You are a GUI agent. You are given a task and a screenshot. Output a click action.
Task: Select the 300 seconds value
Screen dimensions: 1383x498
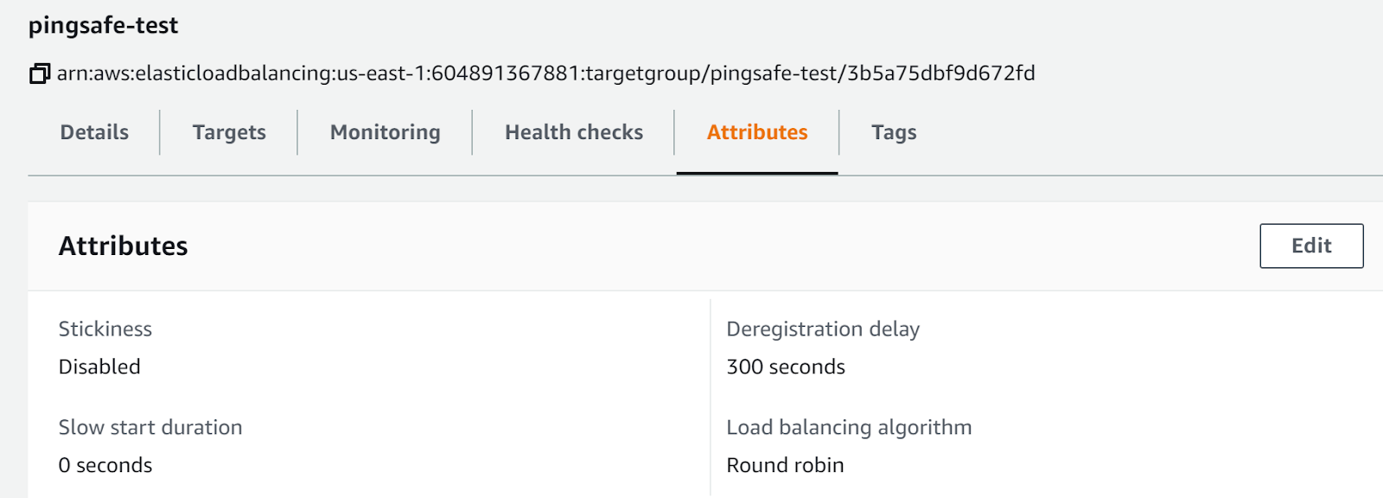click(786, 367)
